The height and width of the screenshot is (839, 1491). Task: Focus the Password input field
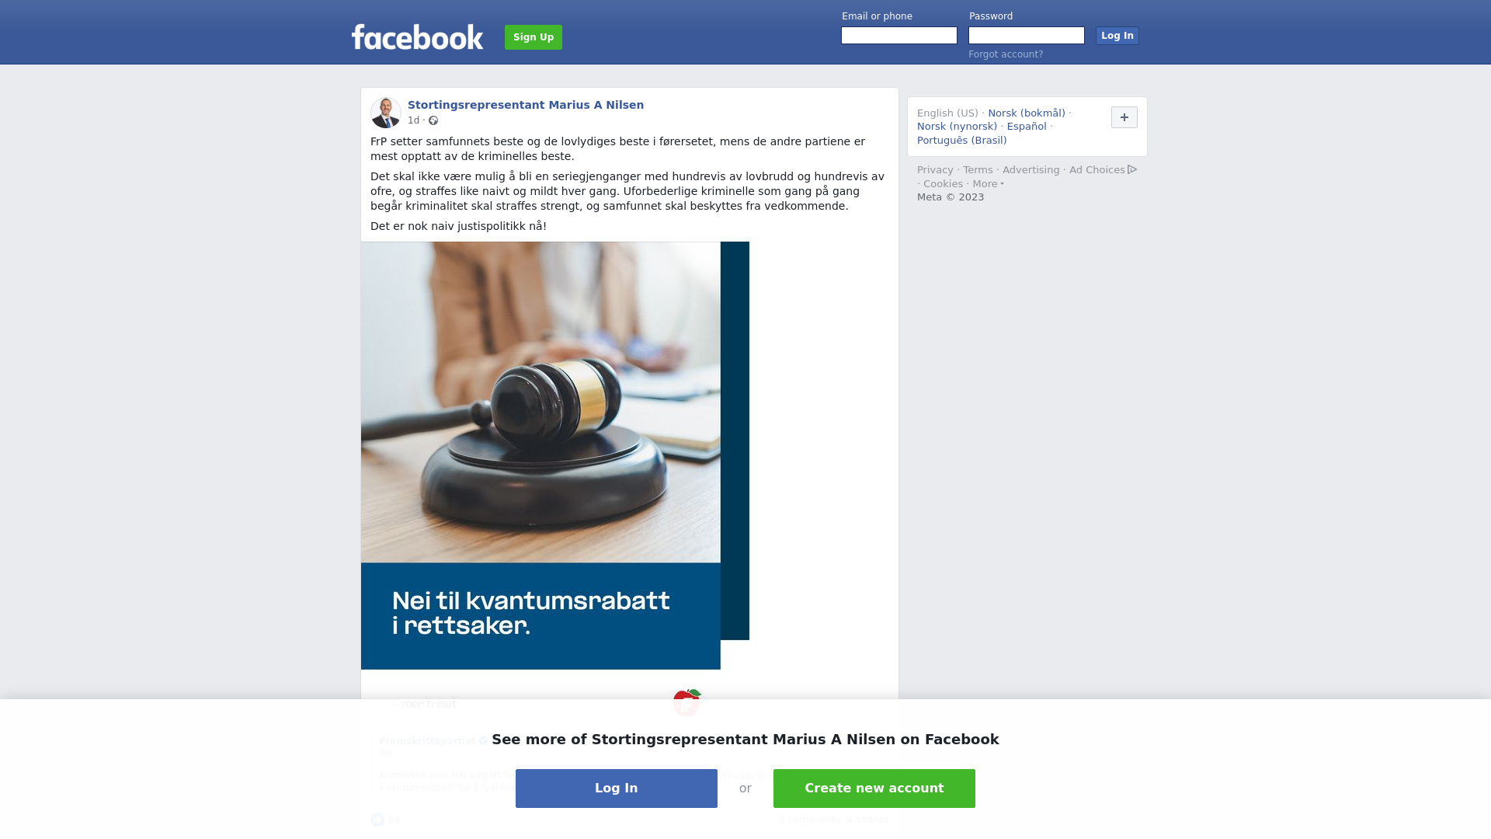point(1027,36)
